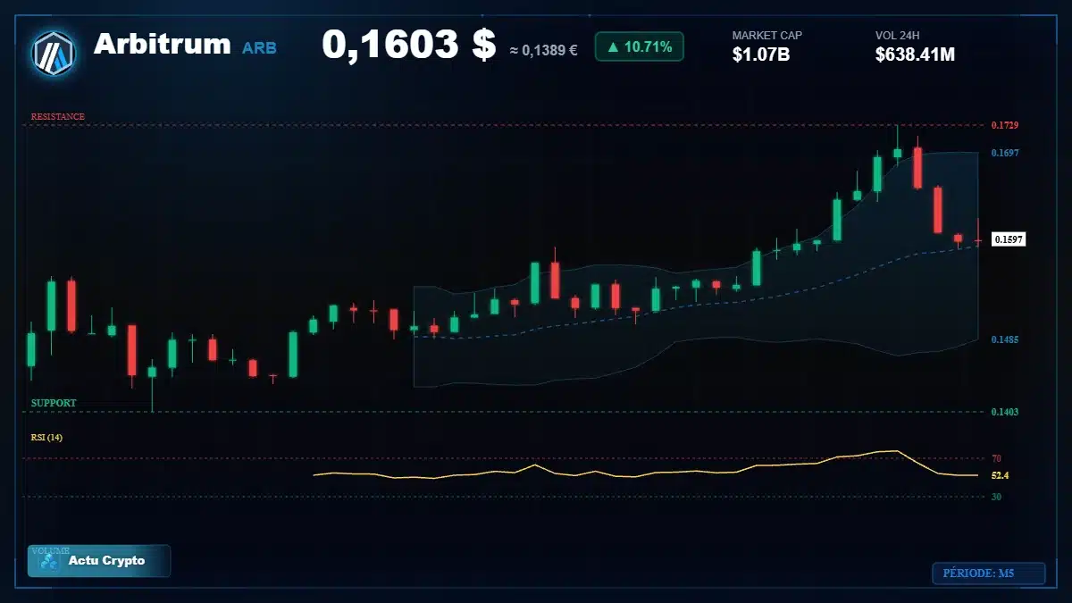The width and height of the screenshot is (1072, 603).
Task: Click the 0.1729 resistance price
Action: (1005, 125)
